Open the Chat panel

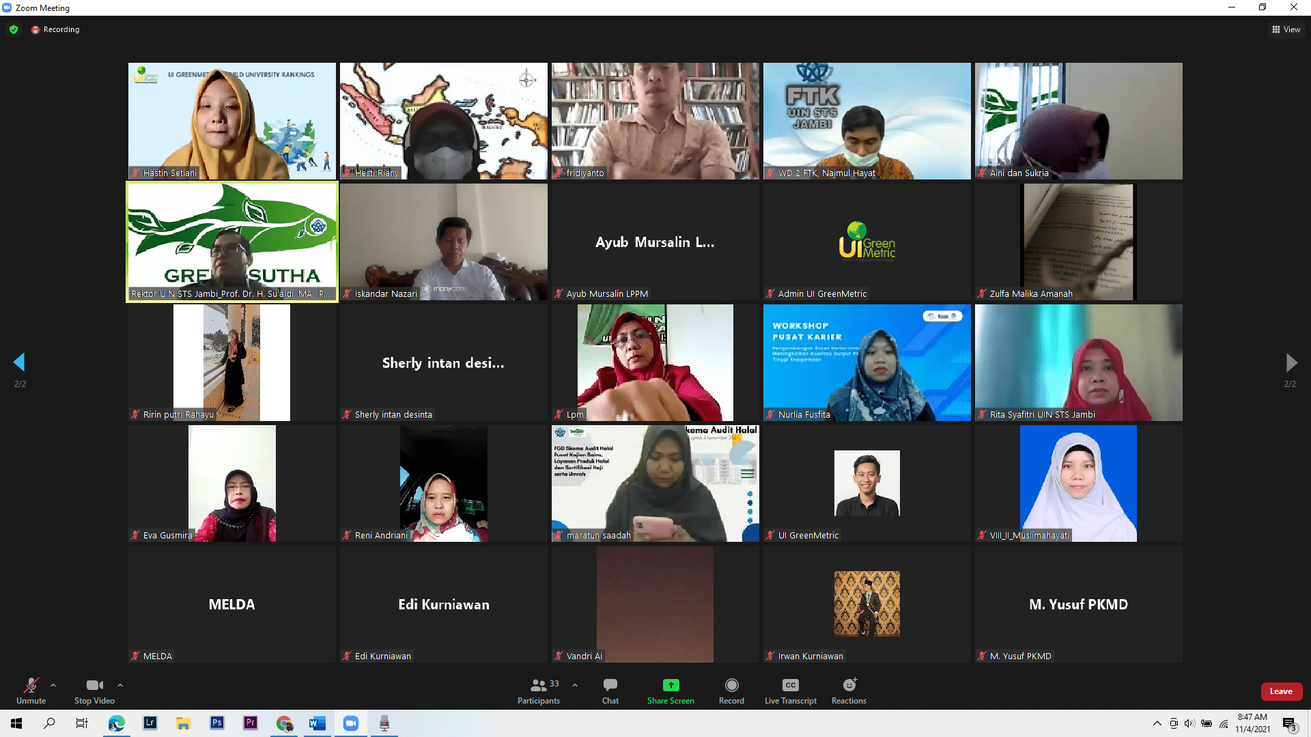[610, 691]
